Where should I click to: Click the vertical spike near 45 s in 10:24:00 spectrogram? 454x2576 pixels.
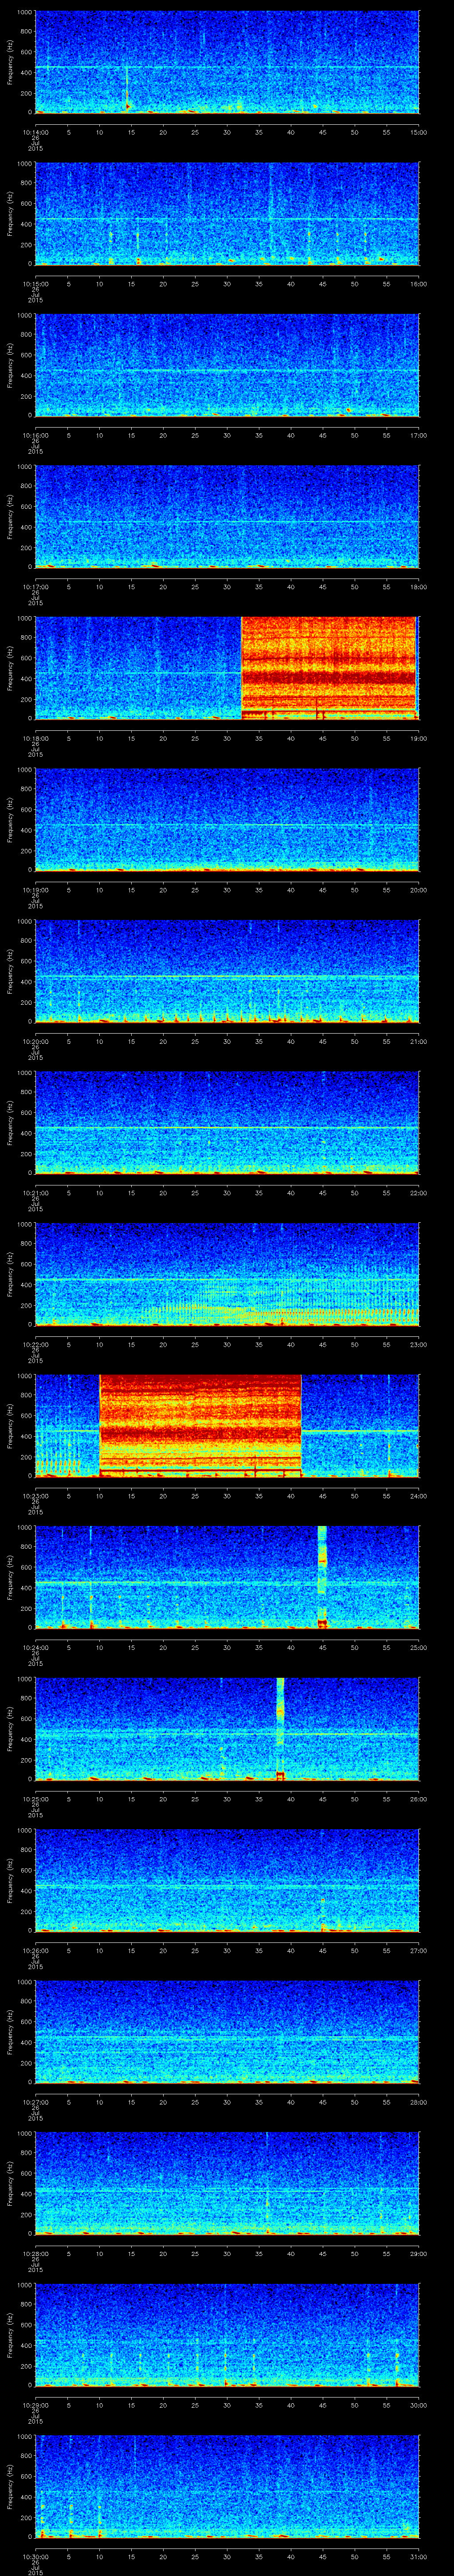322,1577
